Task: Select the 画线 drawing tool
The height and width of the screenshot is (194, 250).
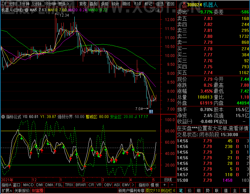Action: tap(126, 4)
